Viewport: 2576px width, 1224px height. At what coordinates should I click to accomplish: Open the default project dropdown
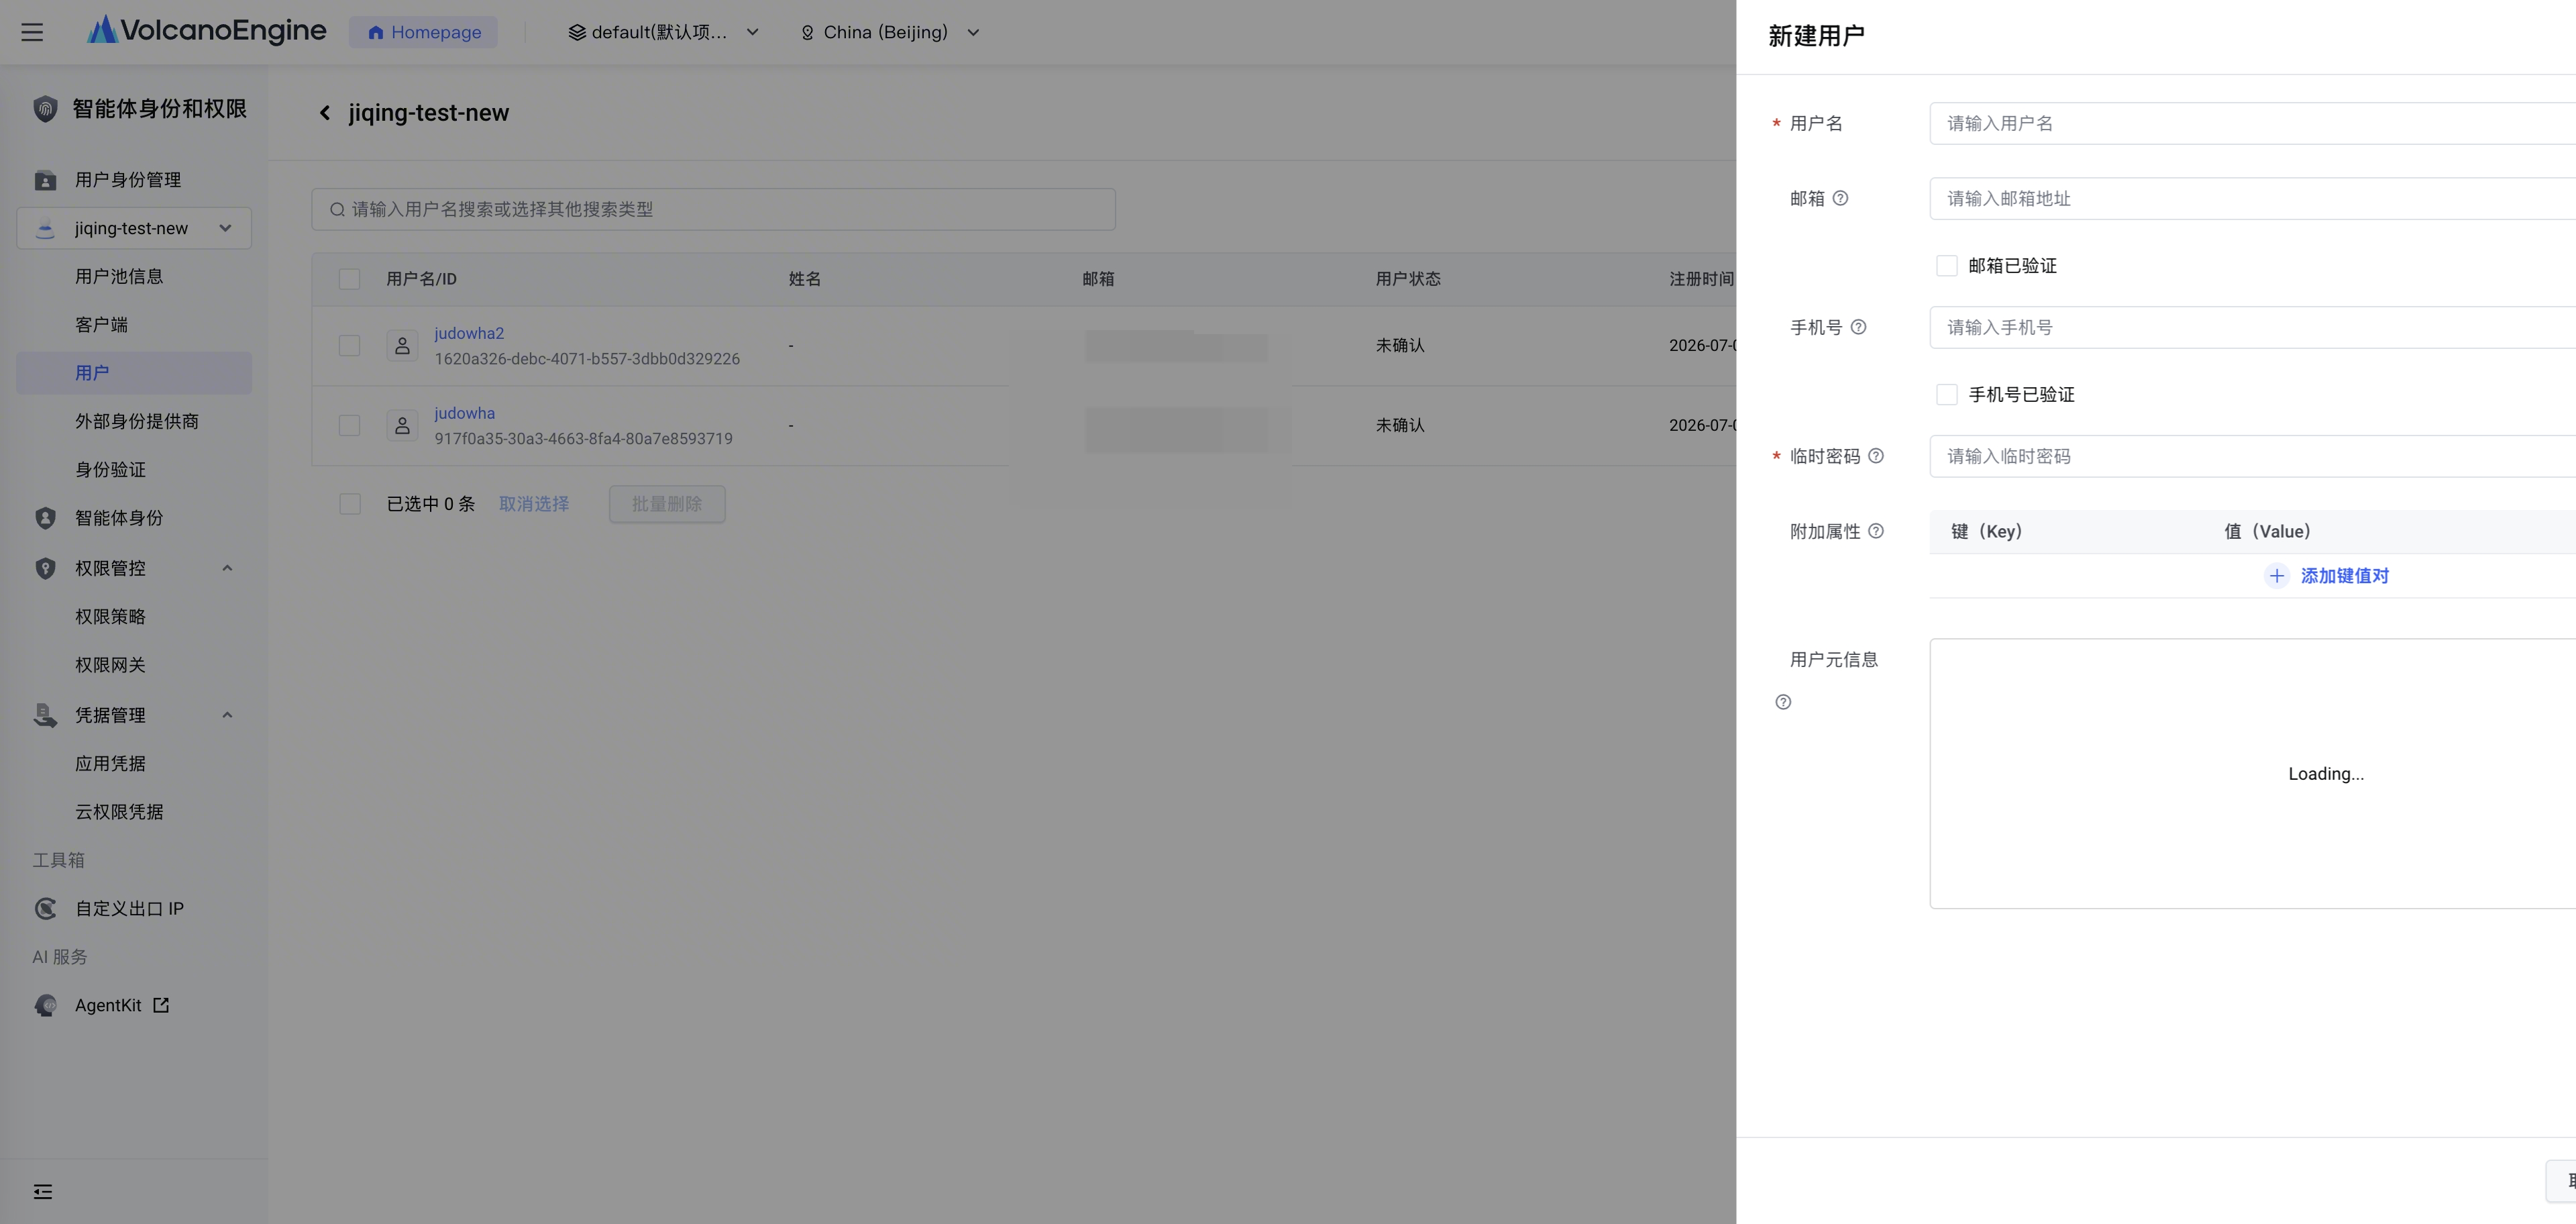tap(663, 32)
